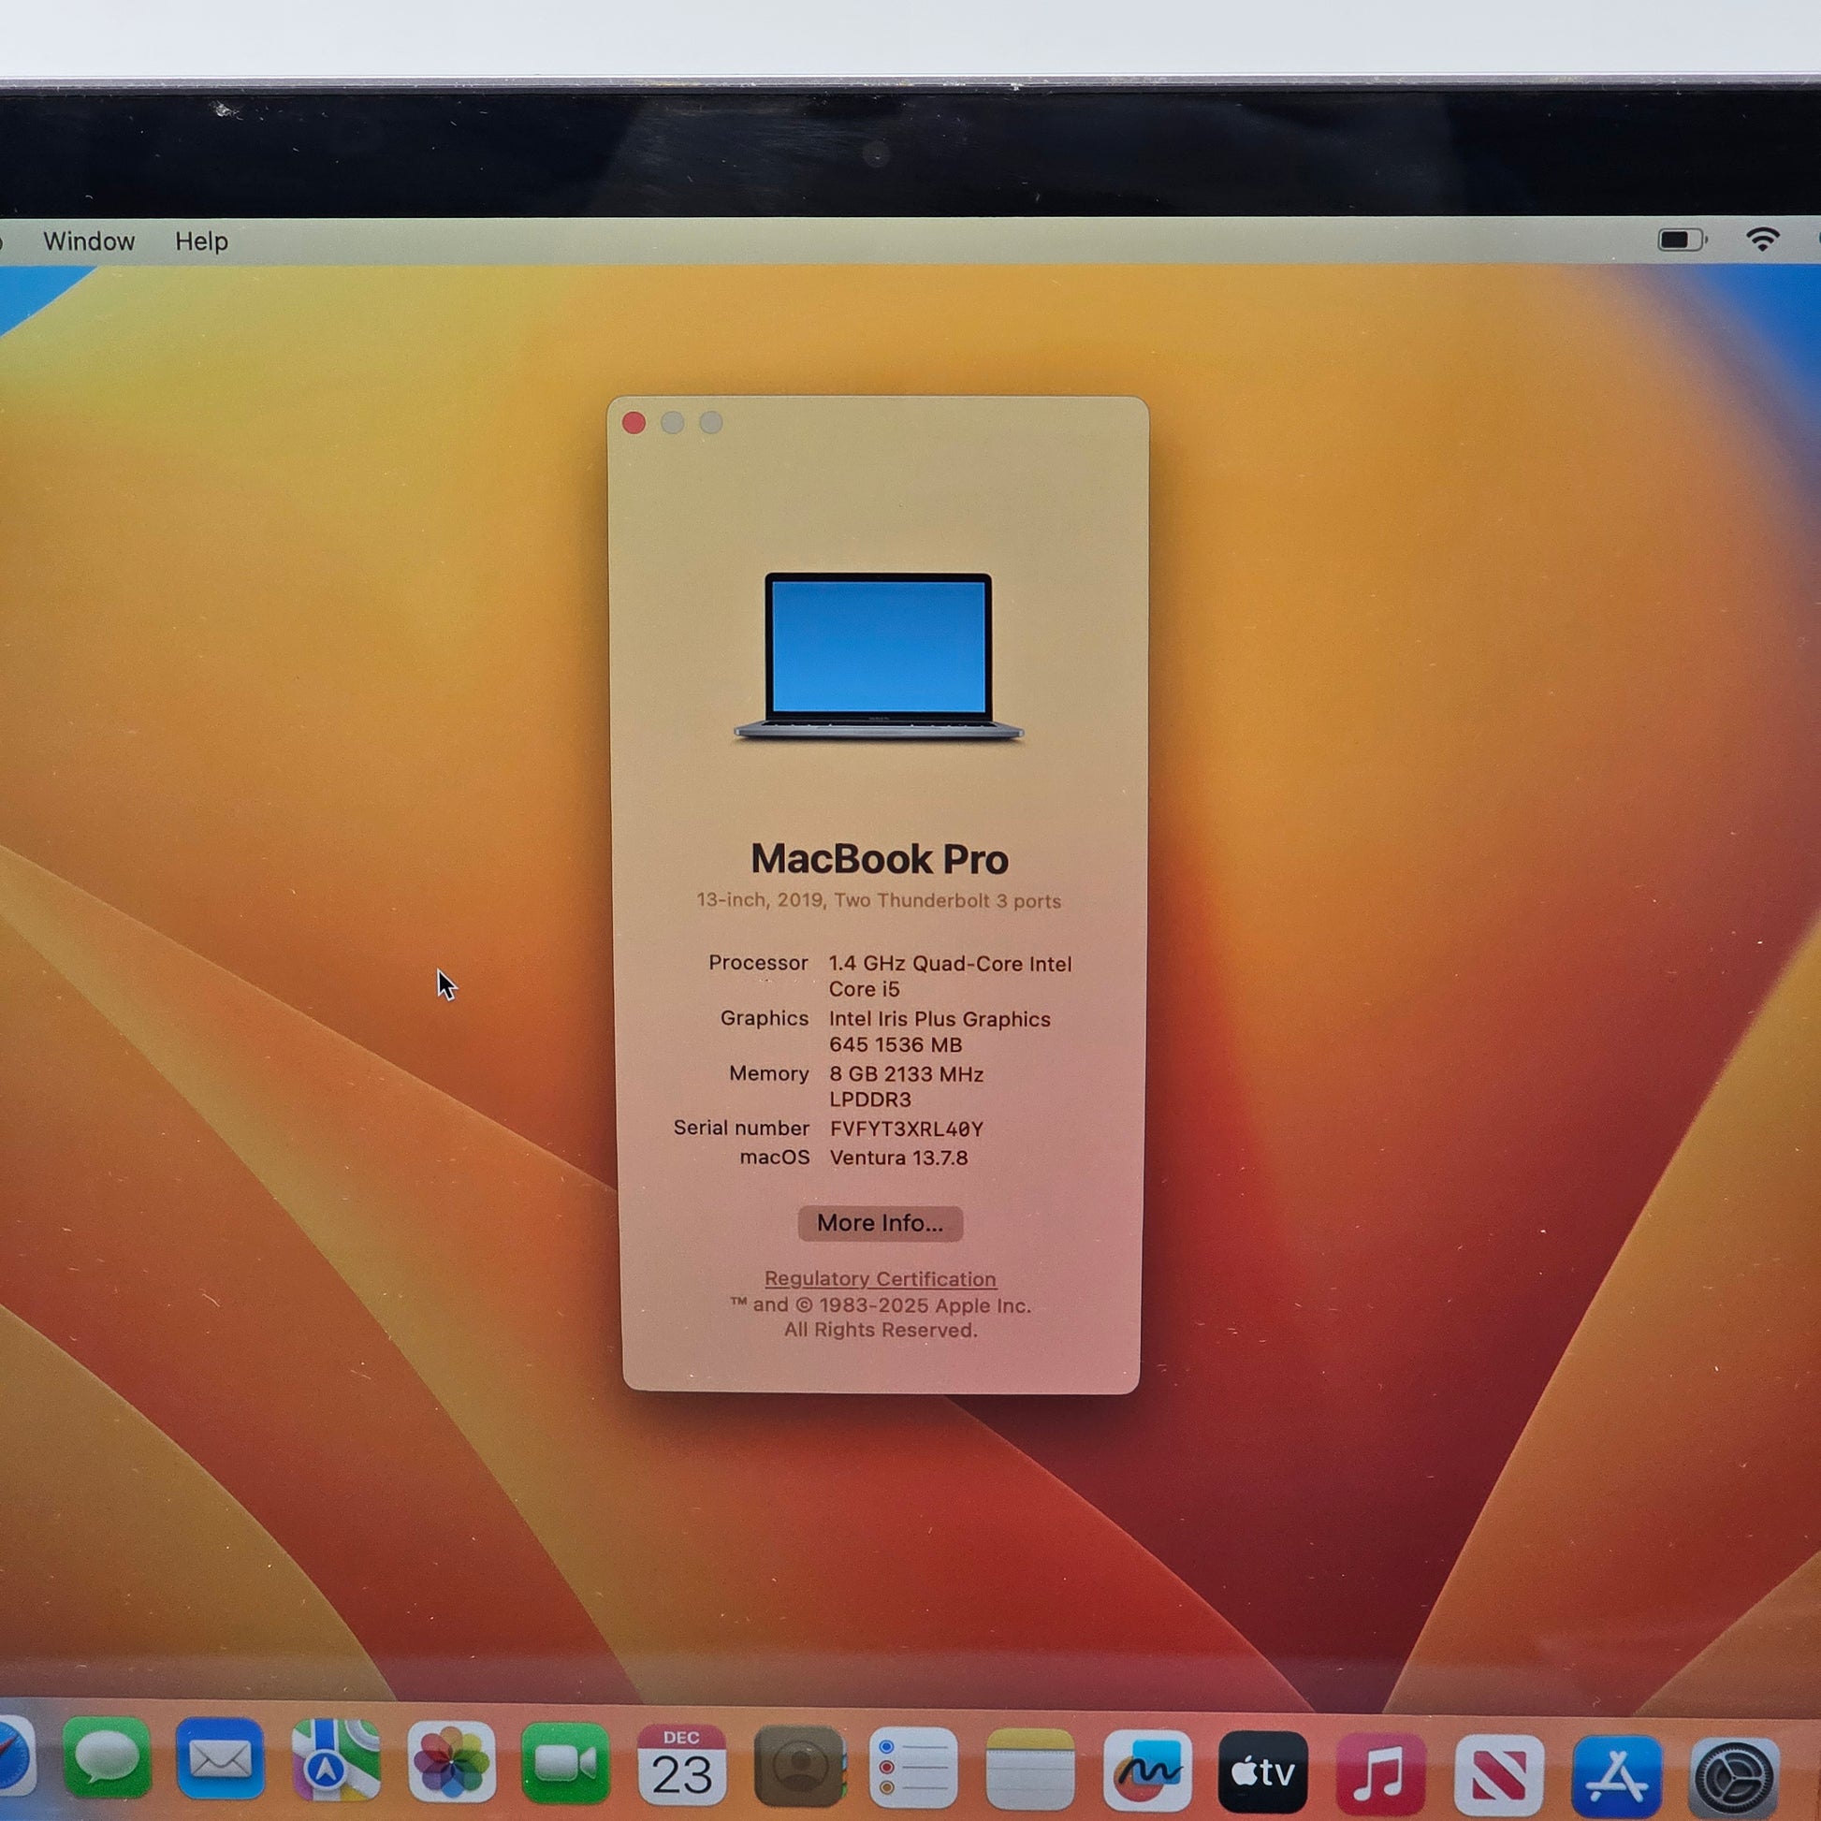Open the Photos app icon
This screenshot has width=1821, height=1821.
pyautogui.click(x=451, y=1763)
